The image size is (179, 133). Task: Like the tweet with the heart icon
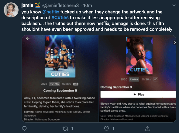[106, 128]
